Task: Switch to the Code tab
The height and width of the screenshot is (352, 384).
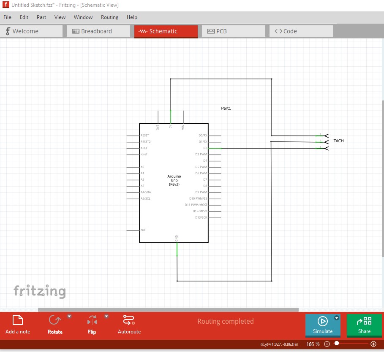Action: [301, 31]
